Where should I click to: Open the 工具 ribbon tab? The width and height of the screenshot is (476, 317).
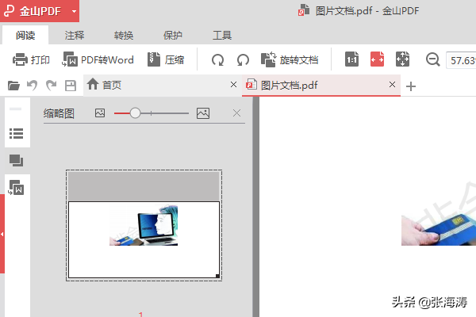[x=222, y=35]
